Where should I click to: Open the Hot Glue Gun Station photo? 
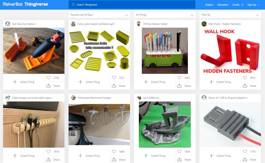click(x=34, y=51)
